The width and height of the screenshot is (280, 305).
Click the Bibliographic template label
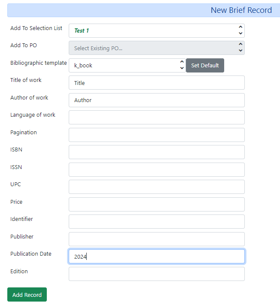pyautogui.click(x=38, y=63)
